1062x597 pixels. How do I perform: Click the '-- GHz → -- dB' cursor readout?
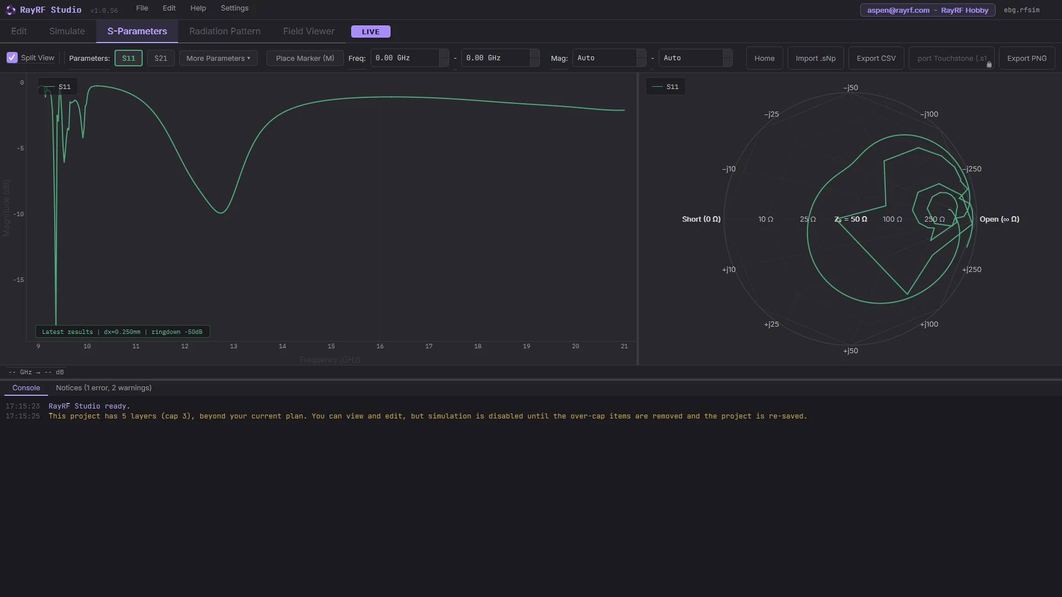coord(37,373)
